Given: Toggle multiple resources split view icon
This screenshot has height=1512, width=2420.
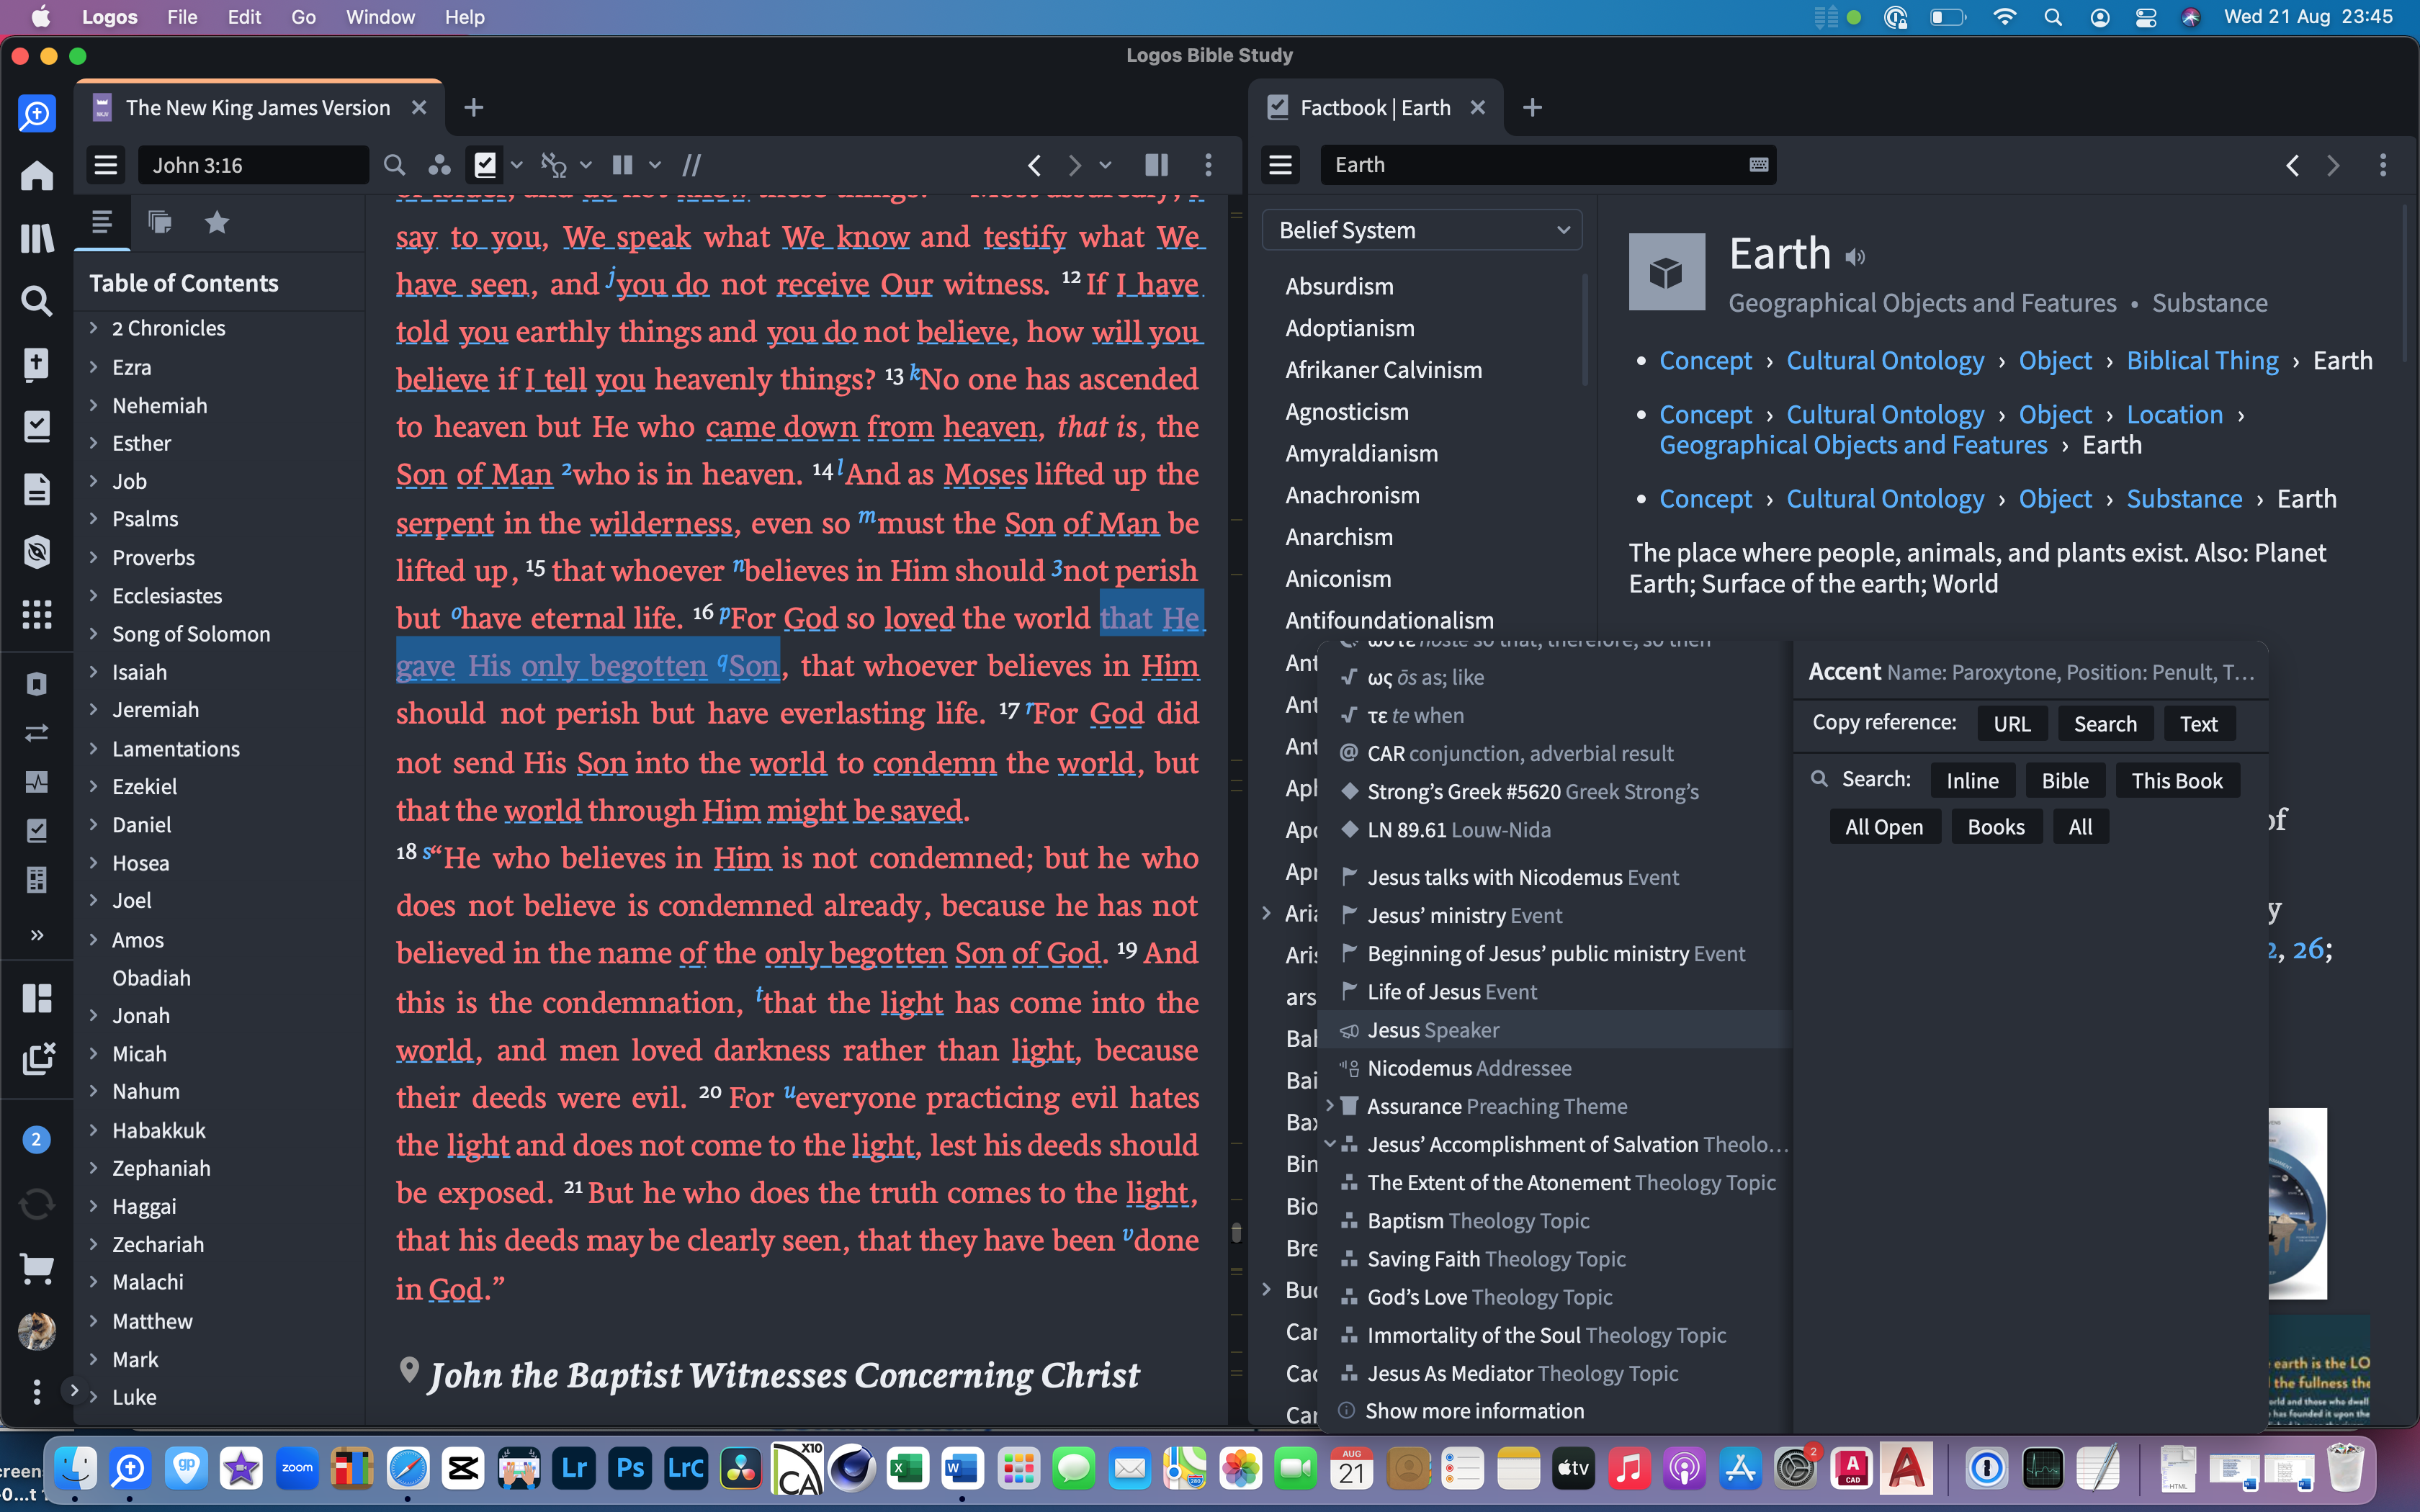Looking at the screenshot, I should (1156, 165).
